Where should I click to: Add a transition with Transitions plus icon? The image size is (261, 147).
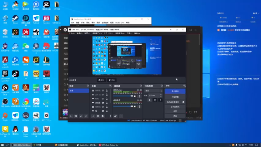[149, 100]
